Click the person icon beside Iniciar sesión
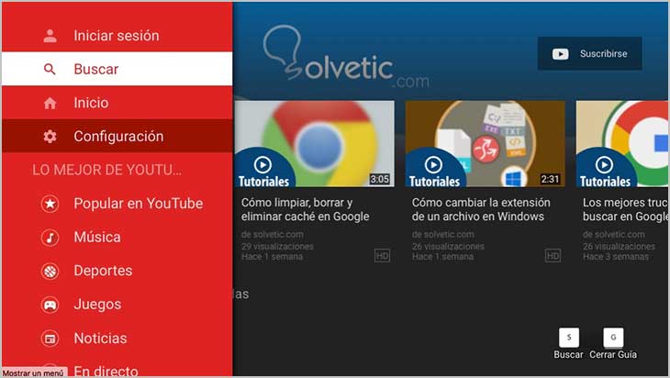This screenshot has height=378, width=670. [50, 36]
